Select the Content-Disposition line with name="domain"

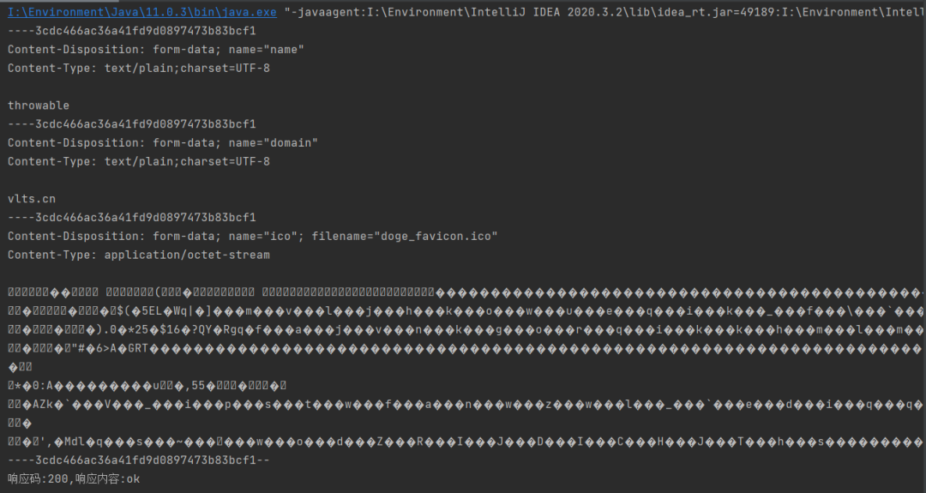[x=163, y=143]
